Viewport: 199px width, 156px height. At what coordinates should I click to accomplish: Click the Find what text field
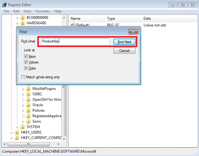pyautogui.click(x=75, y=42)
